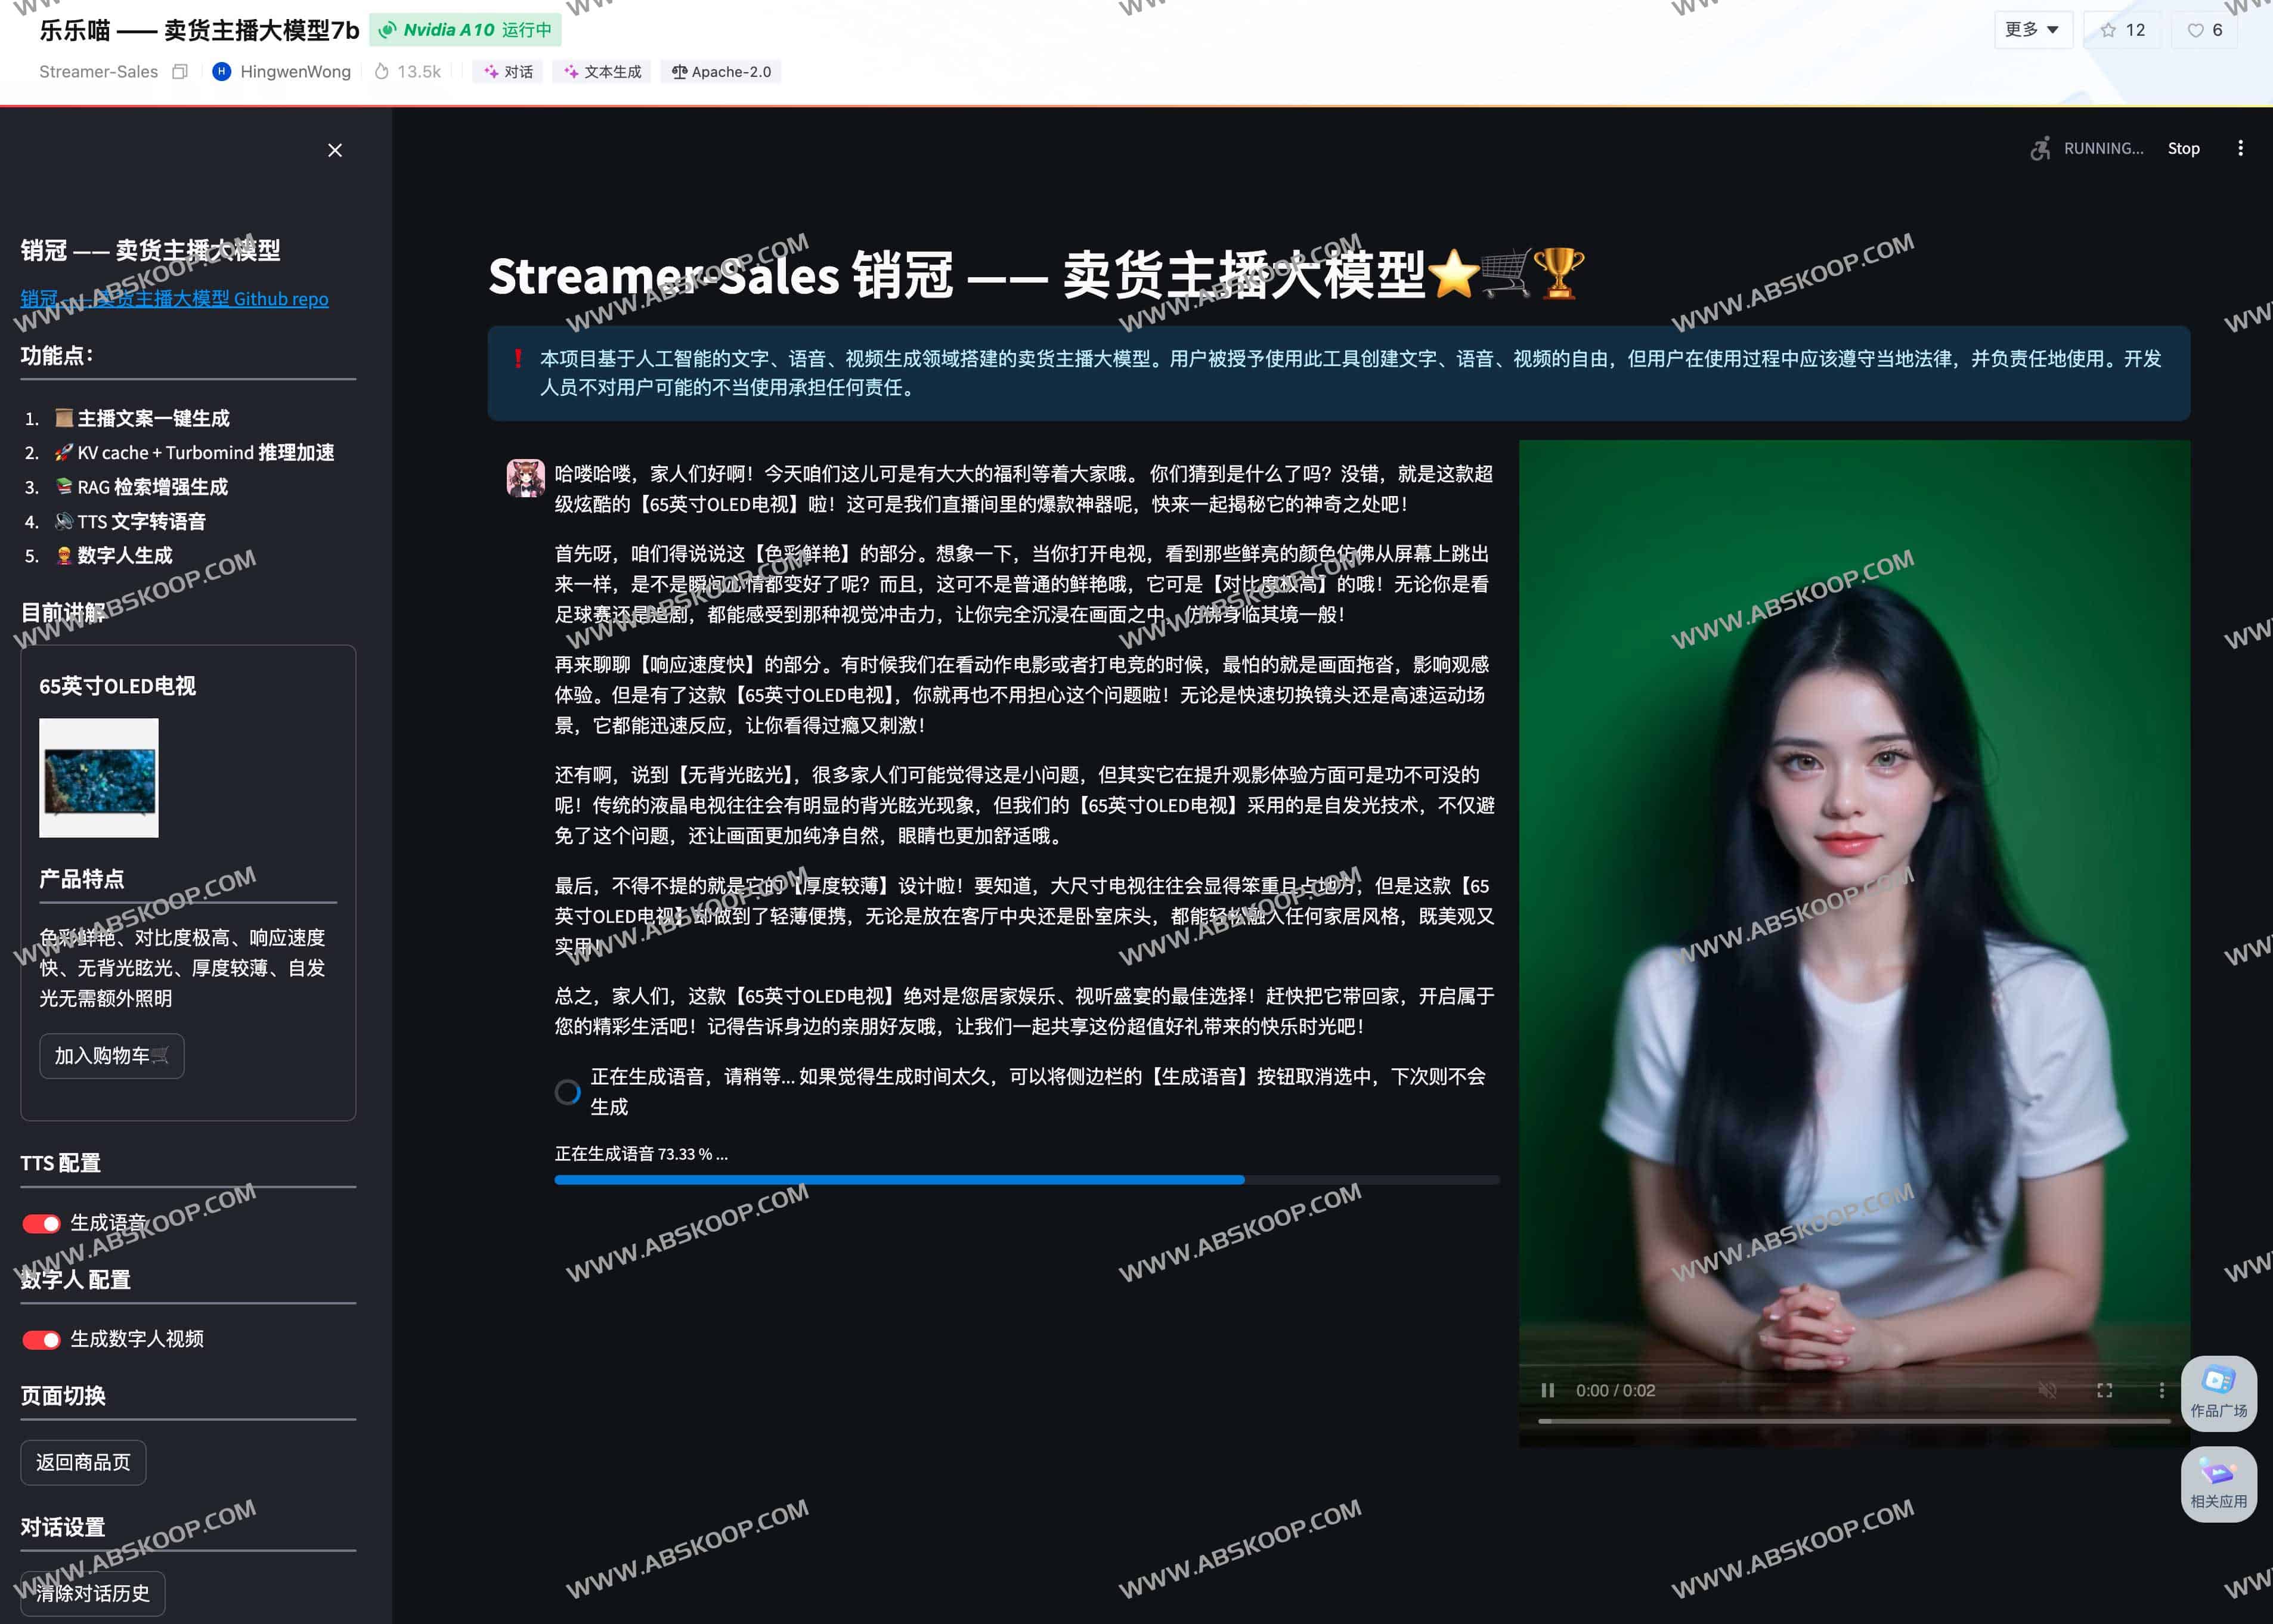Click the 作品广场 floating icon
The image size is (2273, 1624).
pos(2218,1393)
